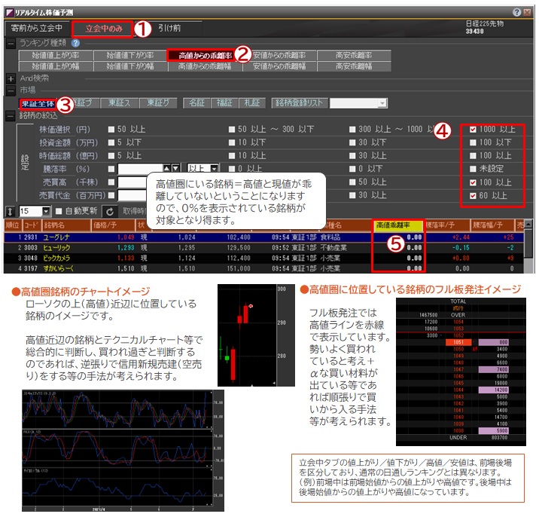Switch to the 引け前 tab
Viewport: 539px width, 523px height.
click(169, 28)
